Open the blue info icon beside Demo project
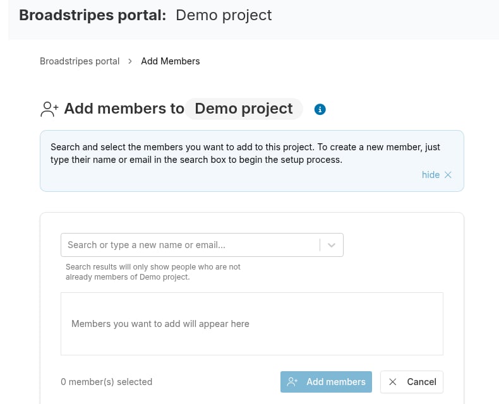Image resolution: width=499 pixels, height=404 pixels. coord(320,109)
